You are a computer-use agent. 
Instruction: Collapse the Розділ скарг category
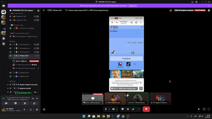pyautogui.click(x=18, y=25)
